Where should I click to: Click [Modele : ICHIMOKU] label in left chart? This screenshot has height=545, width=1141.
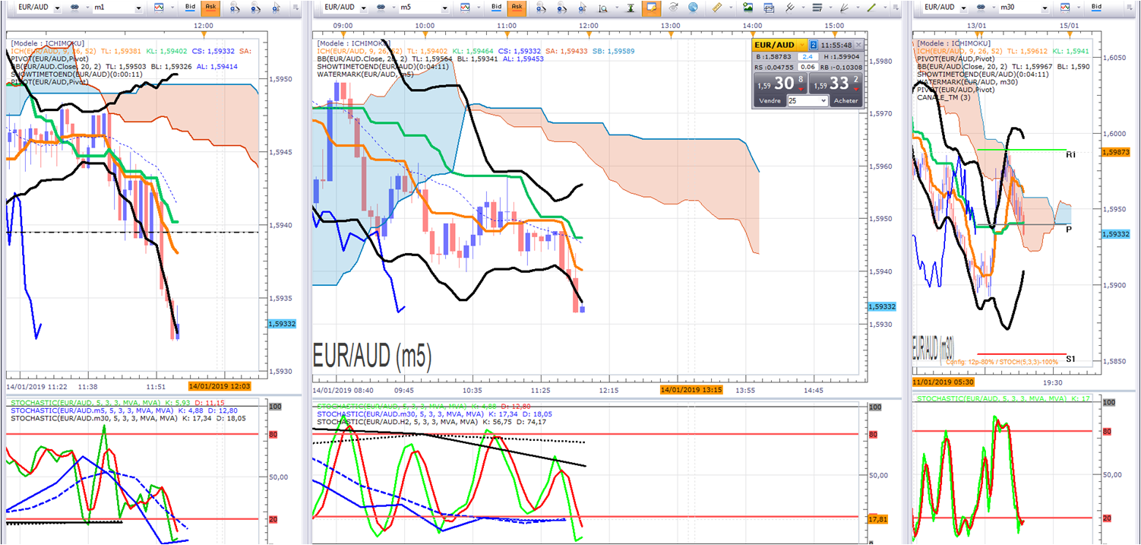[x=48, y=43]
